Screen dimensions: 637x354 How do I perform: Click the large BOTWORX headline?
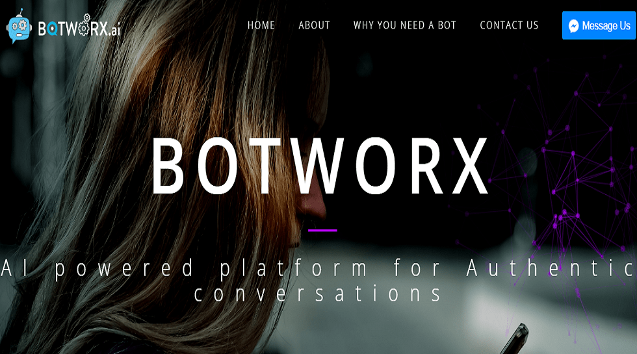(320, 166)
